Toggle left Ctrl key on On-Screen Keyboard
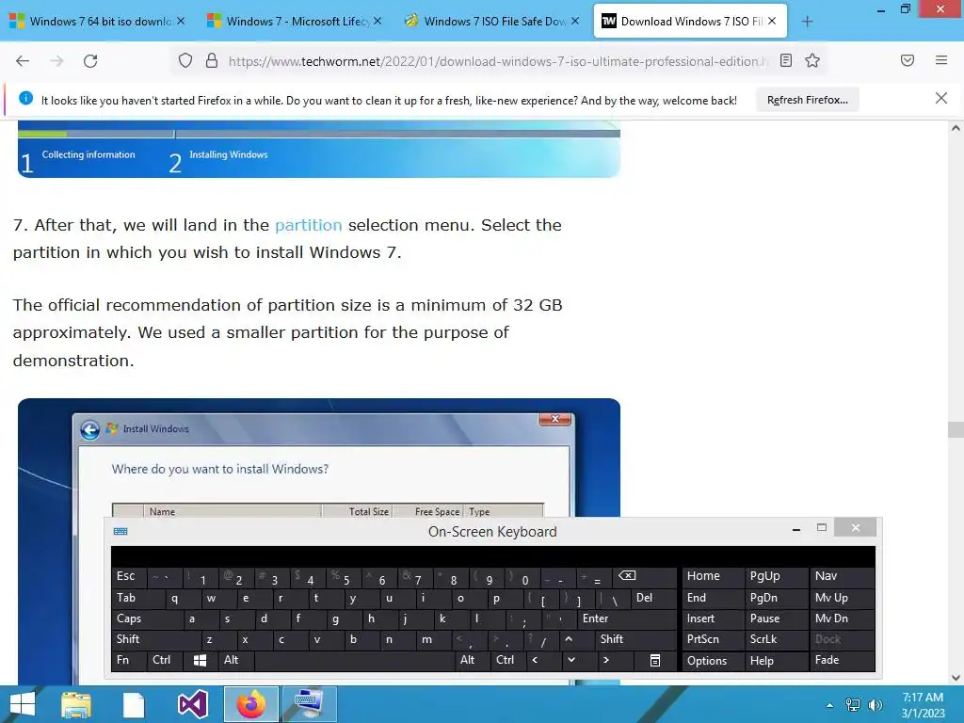964x723 pixels. (166, 660)
